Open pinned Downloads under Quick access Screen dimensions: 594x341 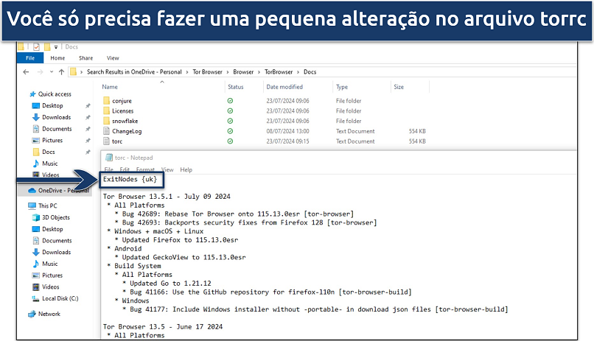pos(56,117)
